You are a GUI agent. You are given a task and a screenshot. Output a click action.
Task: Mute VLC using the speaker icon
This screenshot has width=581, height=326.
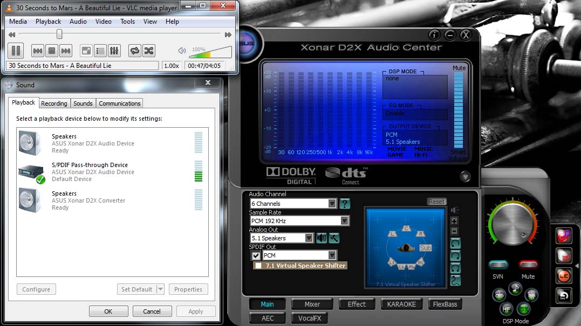pos(182,51)
